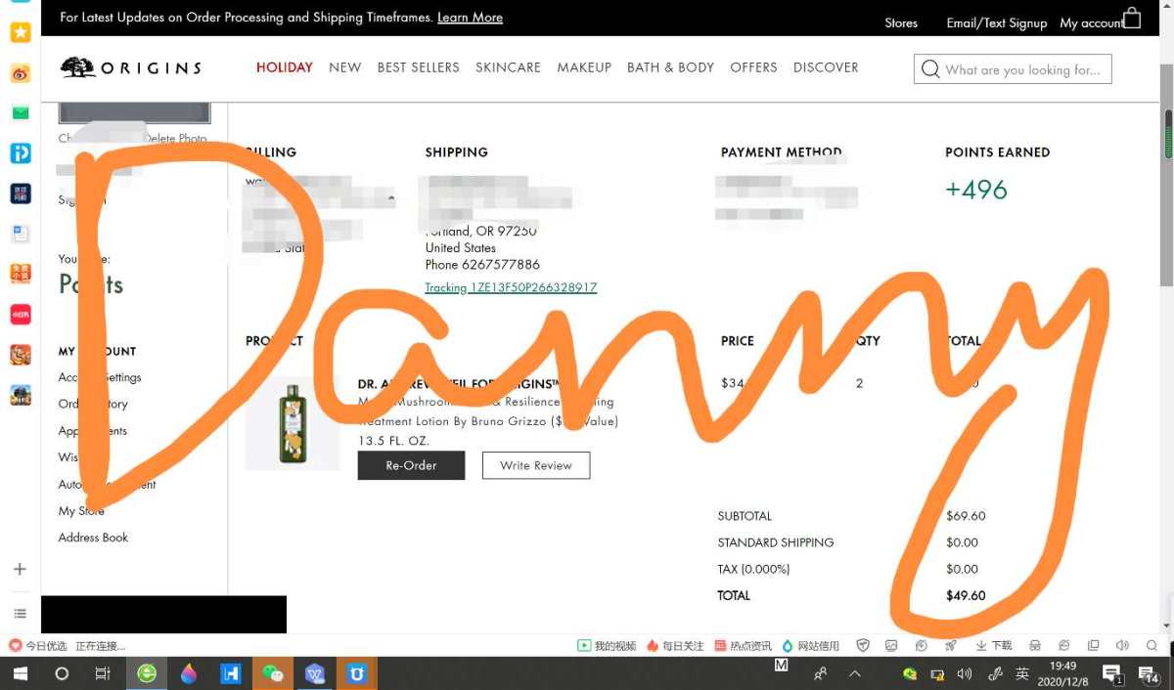Open 今日优选 in status bar
Image resolution: width=1174 pixels, height=690 pixels.
pyautogui.click(x=38, y=646)
